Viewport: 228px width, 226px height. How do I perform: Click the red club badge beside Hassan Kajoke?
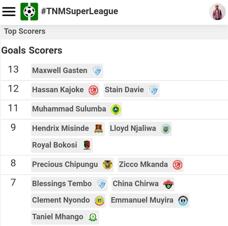[x=93, y=90]
